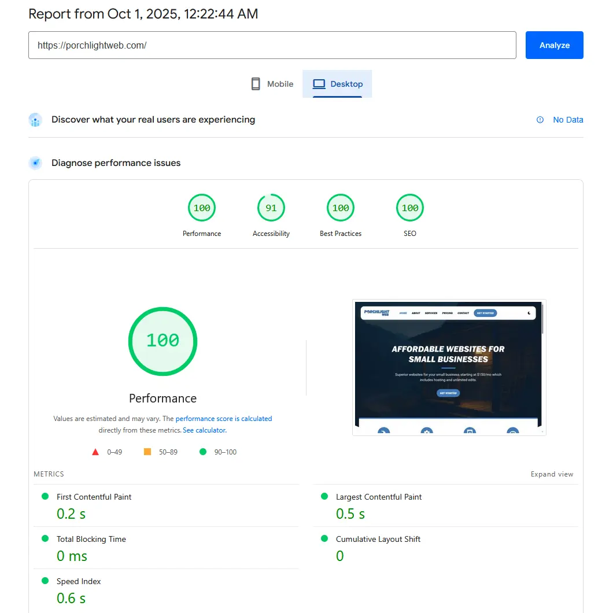Click the mobile phone icon

pyautogui.click(x=256, y=84)
